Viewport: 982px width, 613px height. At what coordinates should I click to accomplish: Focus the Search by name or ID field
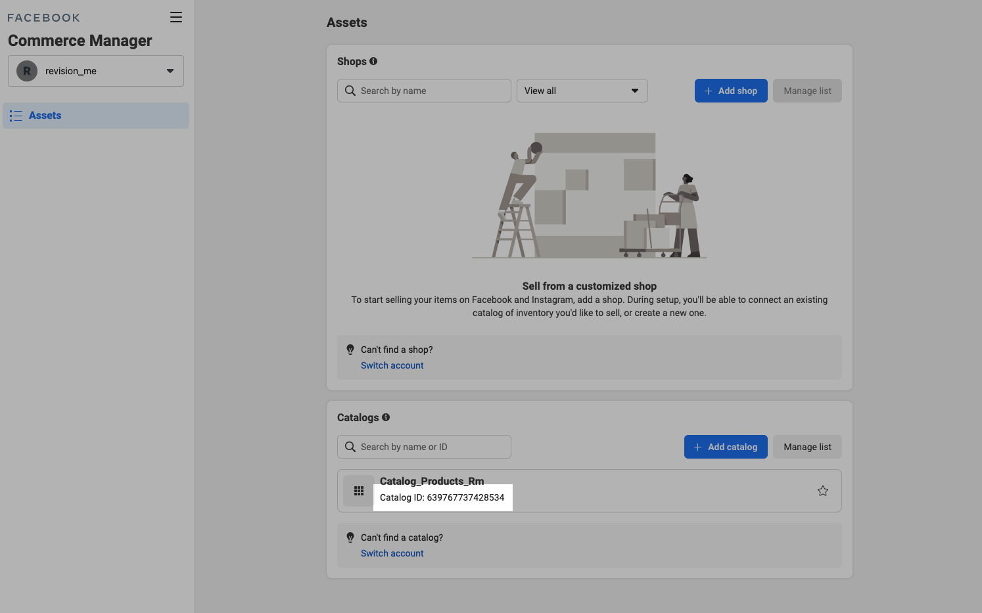[434, 447]
